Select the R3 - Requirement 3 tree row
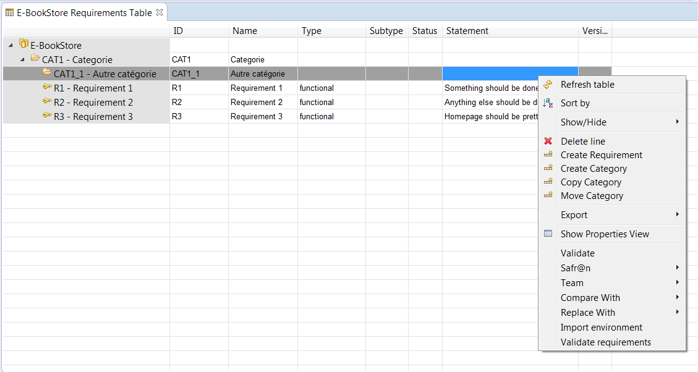 point(87,117)
